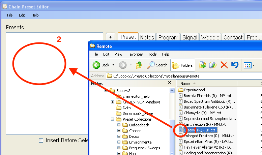Viewport: 262px width, 155px height.
Task: Select the Heal folder in tree
Action: tap(133, 153)
